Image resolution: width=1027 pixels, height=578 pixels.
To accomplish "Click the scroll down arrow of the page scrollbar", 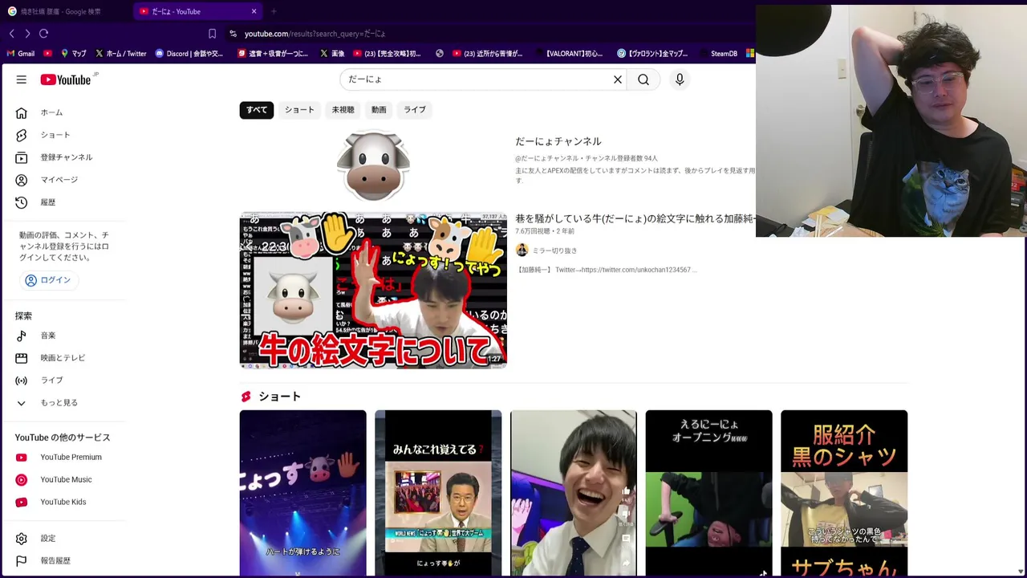I will click(1021, 572).
